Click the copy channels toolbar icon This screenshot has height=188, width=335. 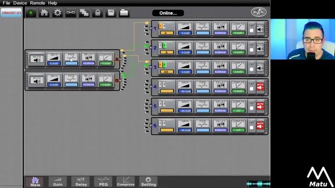84,13
